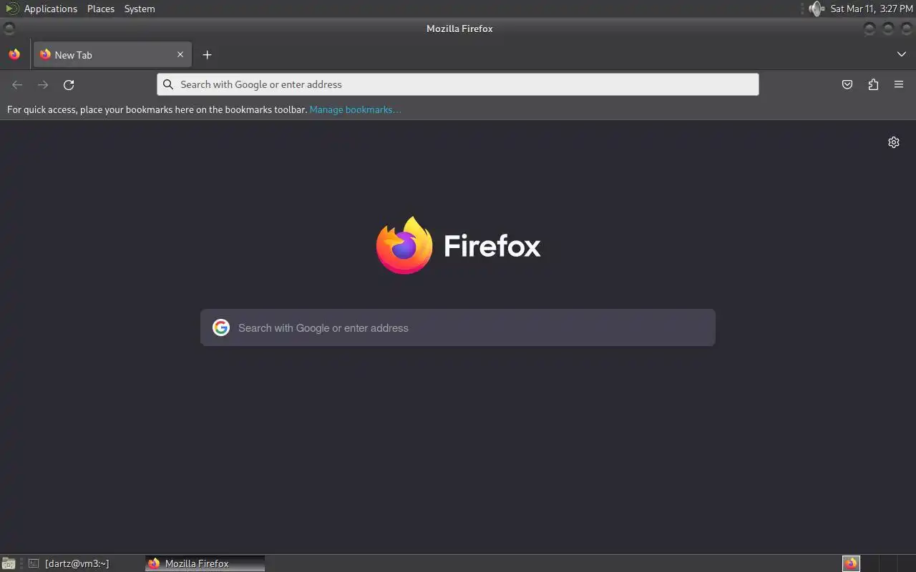This screenshot has height=572, width=916.
Task: Open the clock showing Sat Mar 11
Action: [872, 9]
